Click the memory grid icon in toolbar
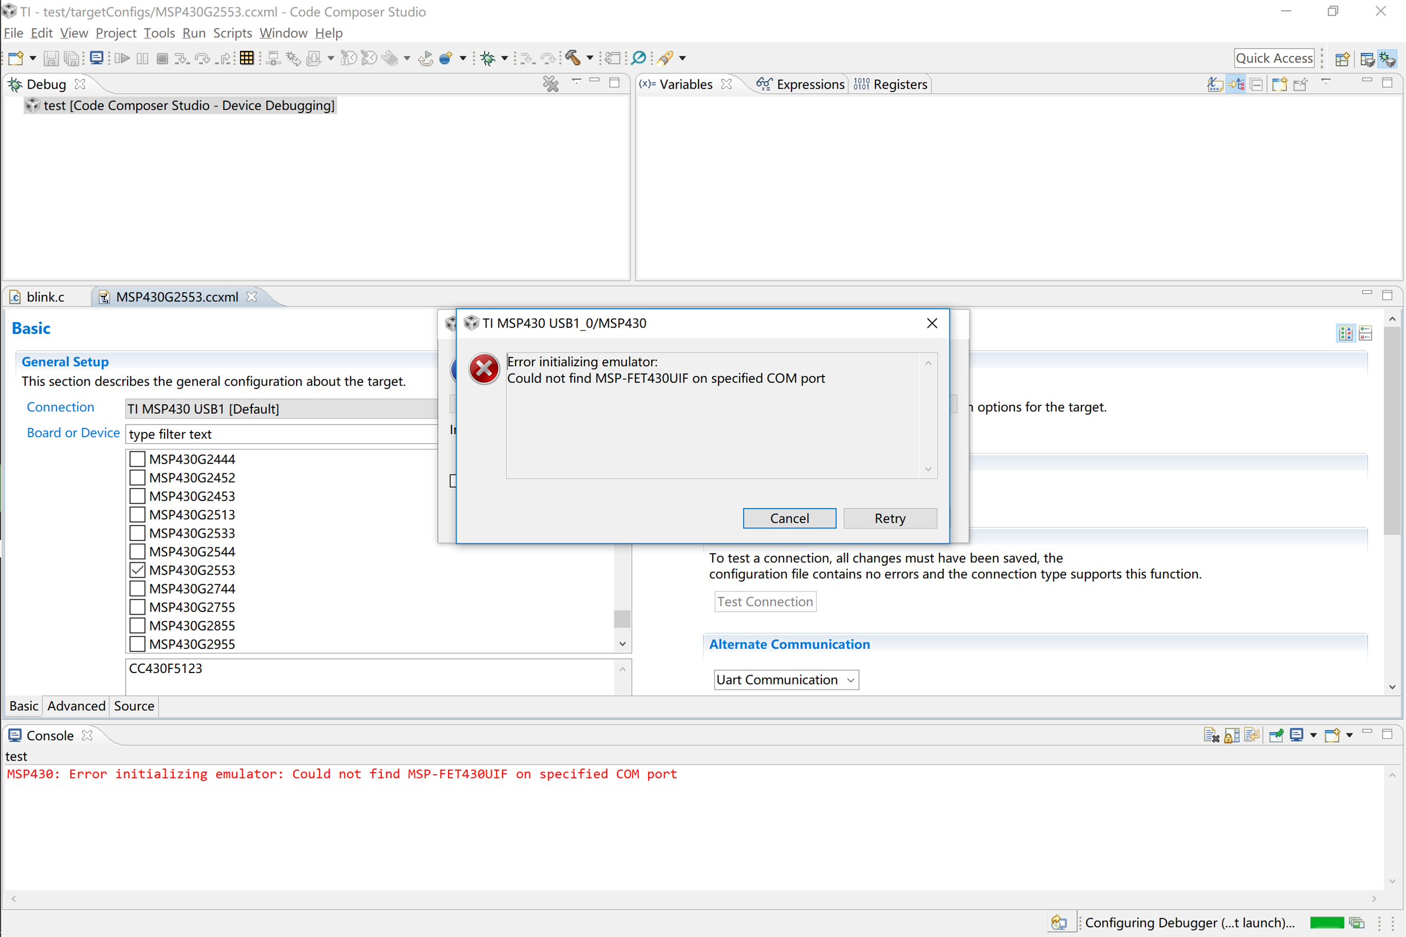The height and width of the screenshot is (937, 1406). click(x=246, y=58)
